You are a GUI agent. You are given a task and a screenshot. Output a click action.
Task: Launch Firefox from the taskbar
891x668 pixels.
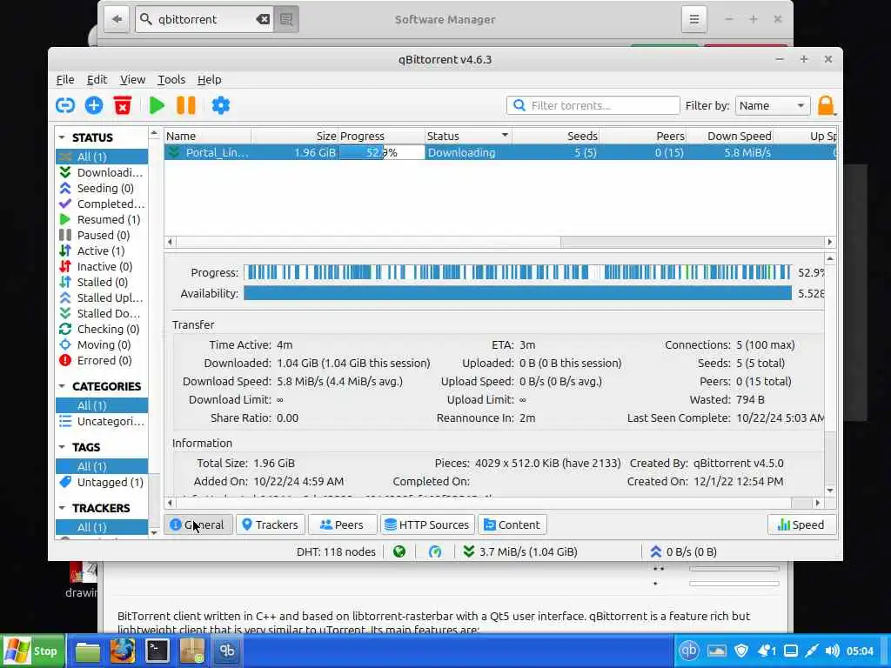coord(122,651)
